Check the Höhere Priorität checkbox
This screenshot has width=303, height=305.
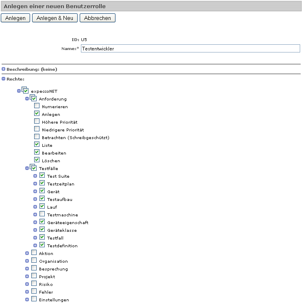pos(37,122)
